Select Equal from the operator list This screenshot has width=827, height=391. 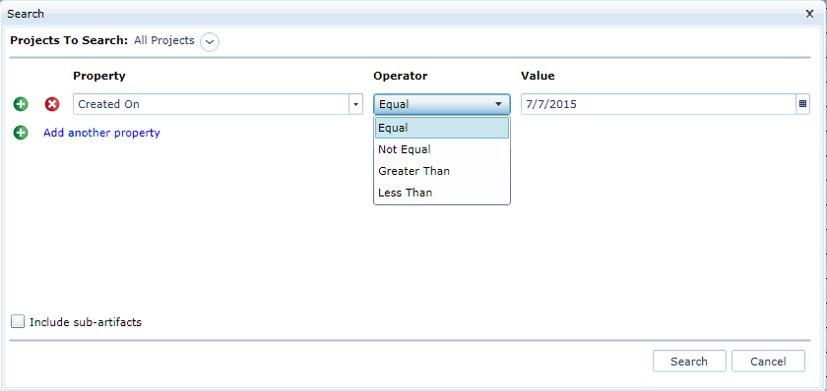tap(441, 128)
